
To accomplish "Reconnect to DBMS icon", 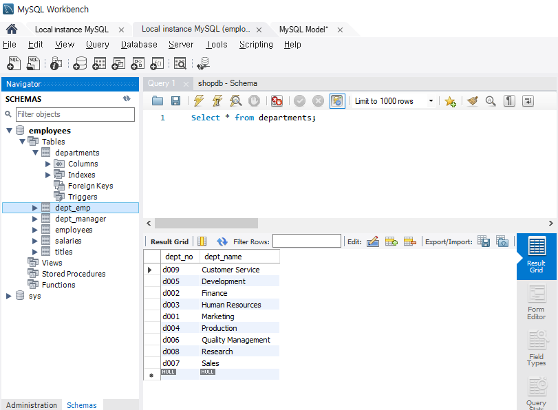I will pos(203,63).
